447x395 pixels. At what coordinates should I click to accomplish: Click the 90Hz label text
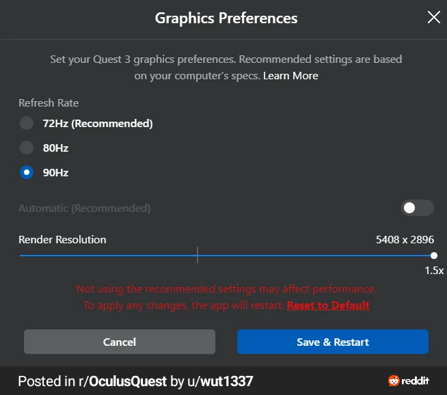[x=55, y=173]
